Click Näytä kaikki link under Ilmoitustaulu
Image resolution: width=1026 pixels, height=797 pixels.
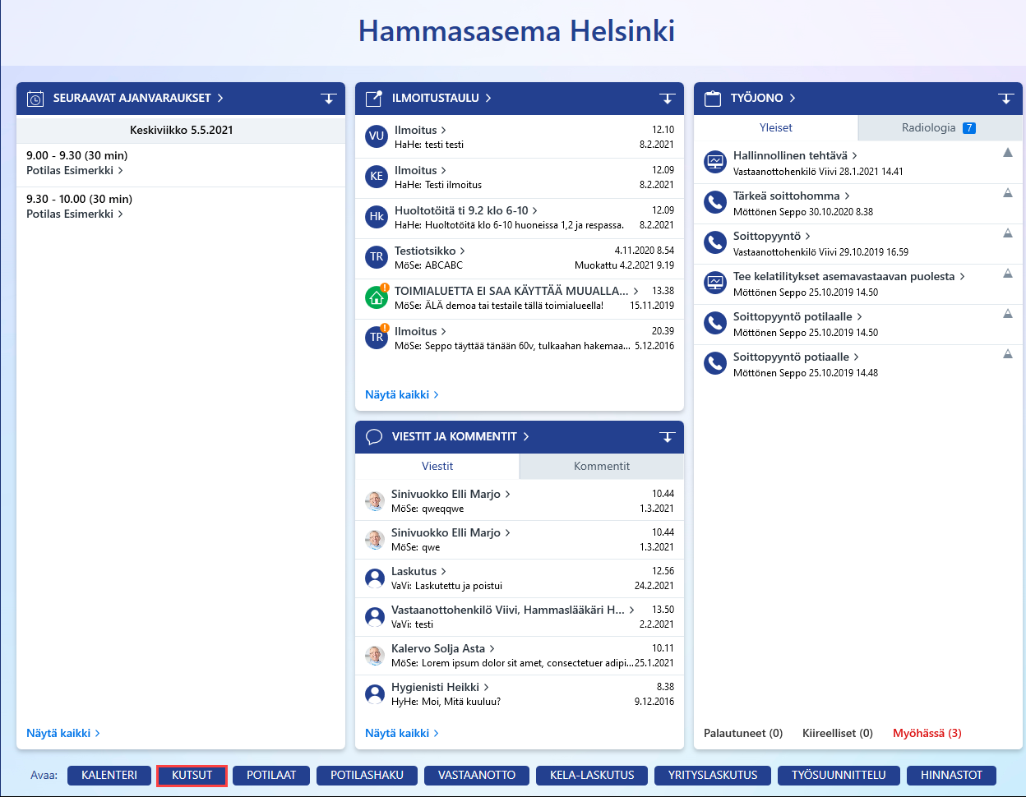401,394
